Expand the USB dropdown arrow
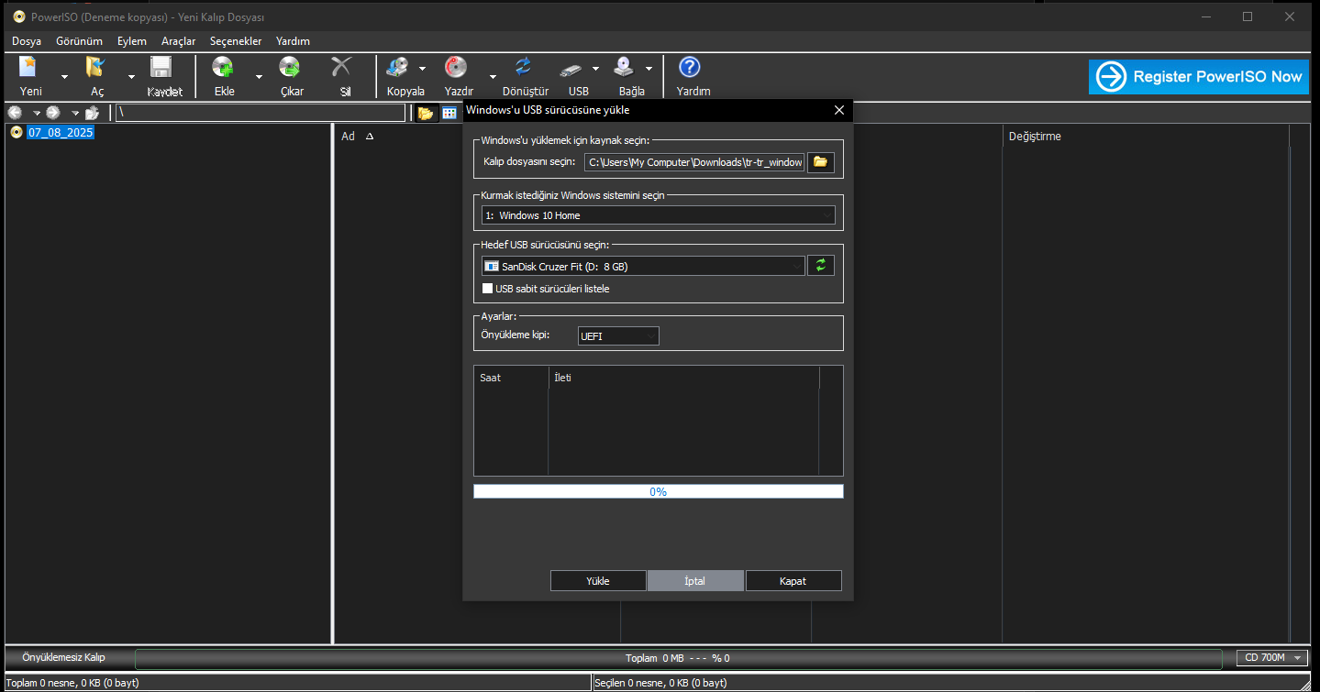The width and height of the screenshot is (1320, 692). pyautogui.click(x=595, y=68)
